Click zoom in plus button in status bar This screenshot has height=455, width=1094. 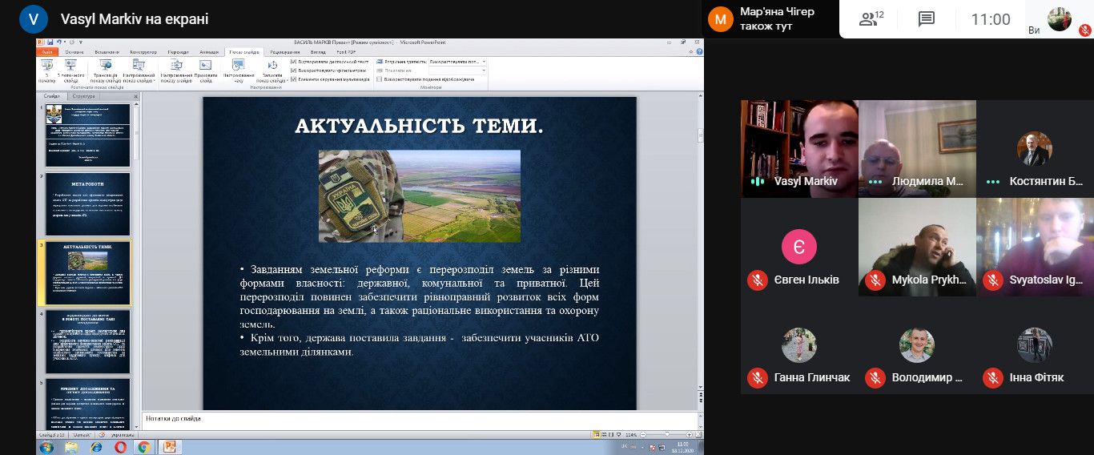point(689,434)
